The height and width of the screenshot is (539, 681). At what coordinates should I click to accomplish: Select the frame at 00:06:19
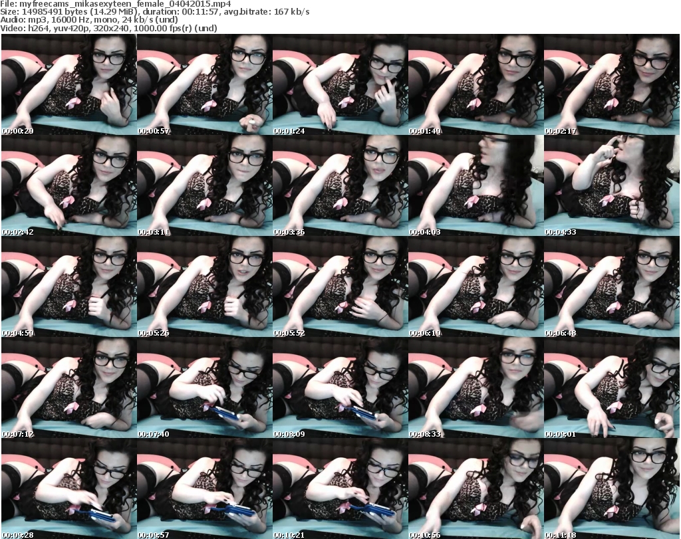click(476, 286)
